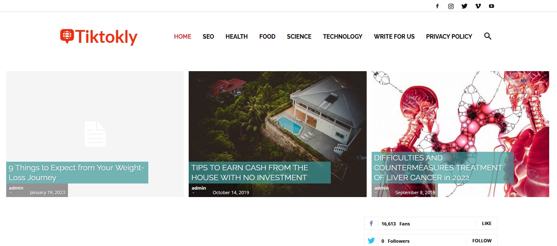Open the HEALTH category
This screenshot has height=246, width=557.
pos(236,36)
